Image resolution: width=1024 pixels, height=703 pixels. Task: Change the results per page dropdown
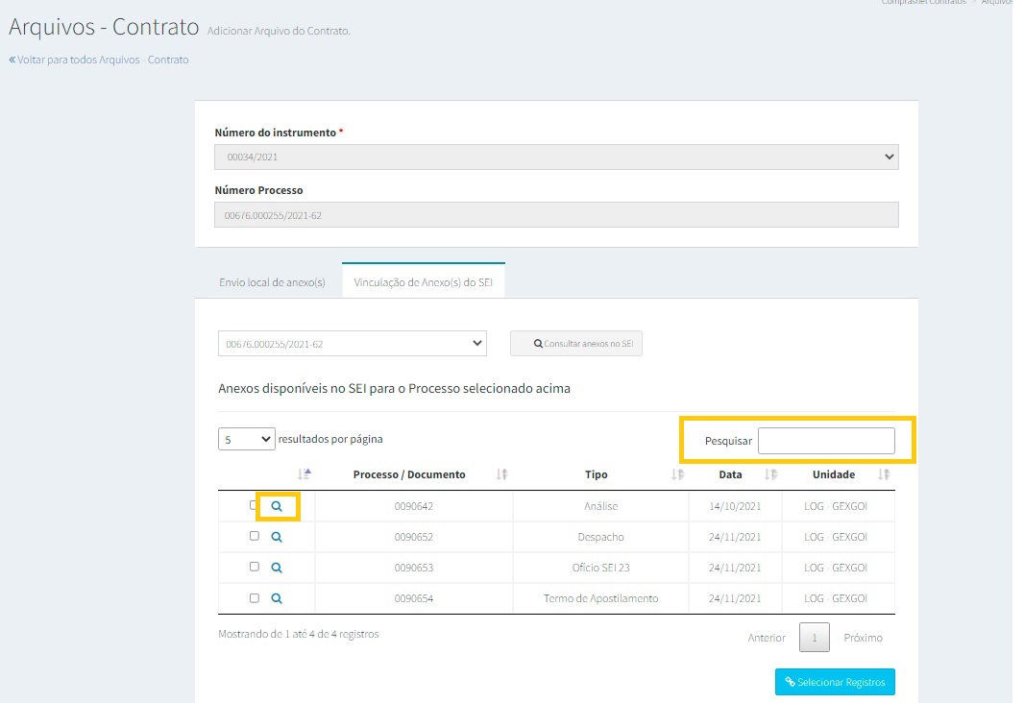pyautogui.click(x=246, y=439)
